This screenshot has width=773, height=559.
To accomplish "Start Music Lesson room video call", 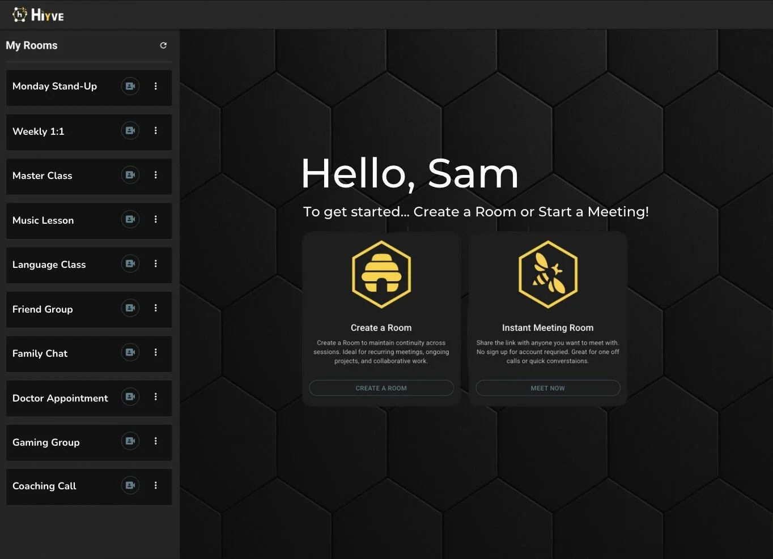I will pos(130,219).
